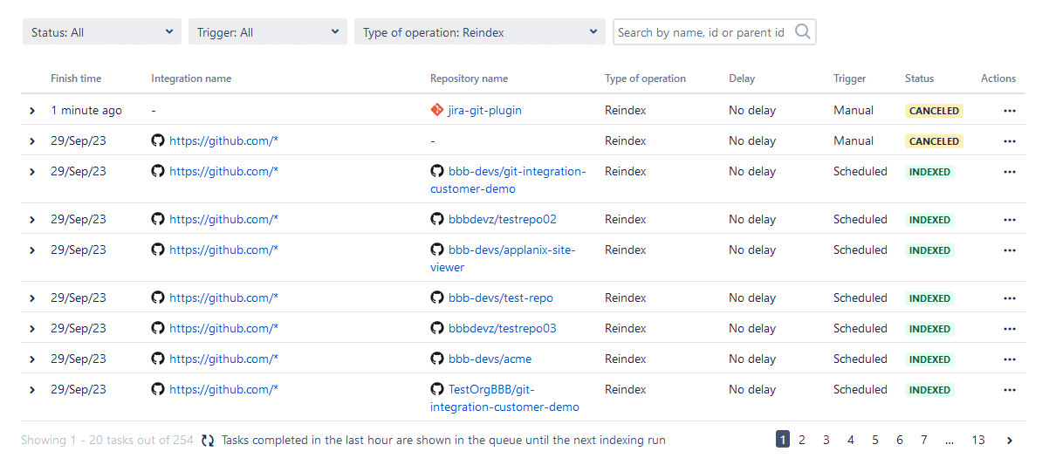Open actions menu for bbb-devs/applanix-site-viewer
This screenshot has width=1056, height=465.
(x=1010, y=250)
